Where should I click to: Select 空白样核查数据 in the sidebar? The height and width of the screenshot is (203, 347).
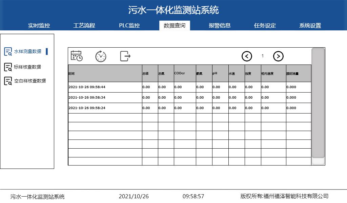(x=30, y=81)
